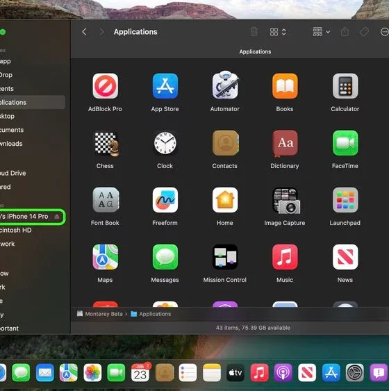This screenshot has width=389, height=391.
Task: Open the App Store icon in Applications
Action: [165, 86]
